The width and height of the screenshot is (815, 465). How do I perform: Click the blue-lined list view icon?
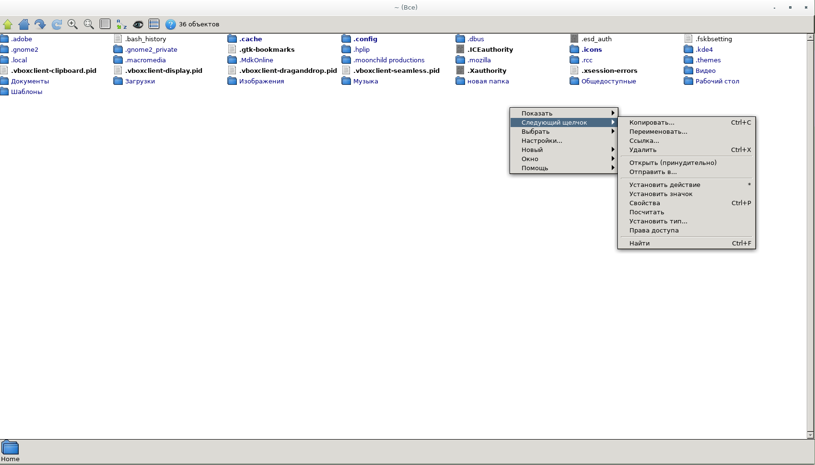154,24
